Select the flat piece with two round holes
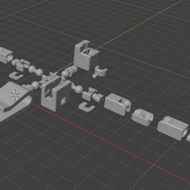The height and width of the screenshot is (190, 190). (142, 117)
